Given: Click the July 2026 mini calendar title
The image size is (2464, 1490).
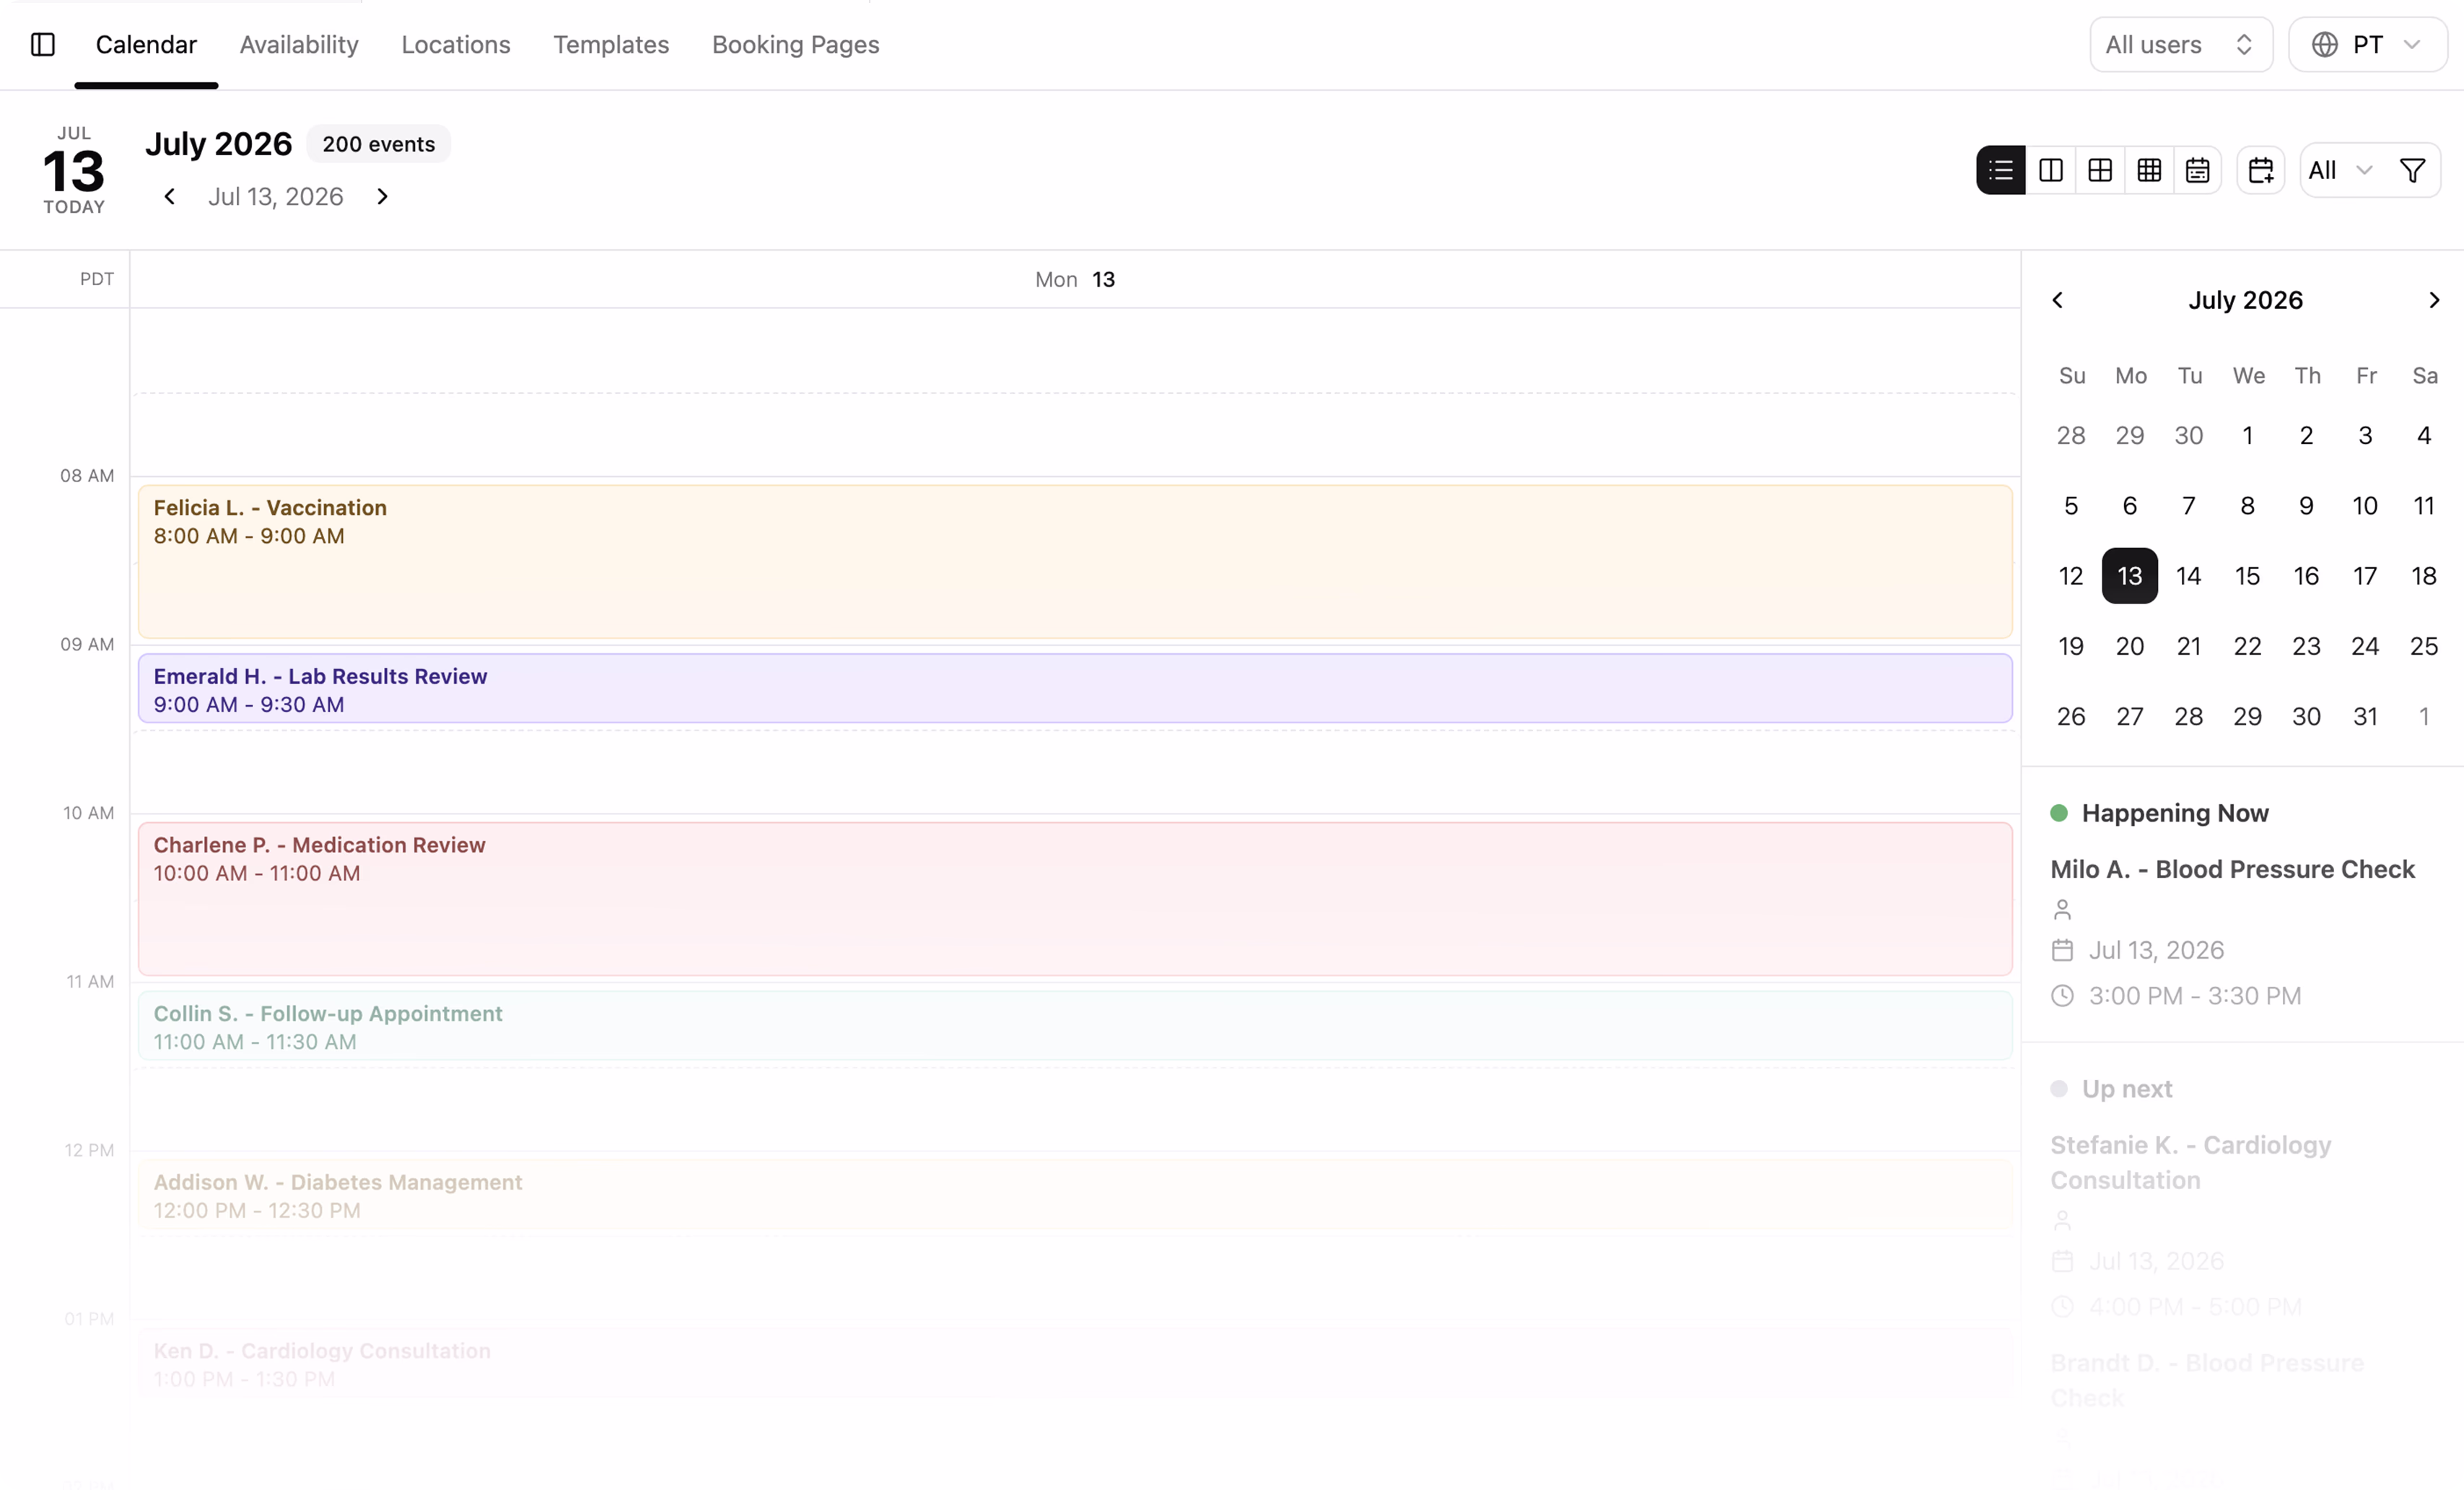Looking at the screenshot, I should [2246, 300].
